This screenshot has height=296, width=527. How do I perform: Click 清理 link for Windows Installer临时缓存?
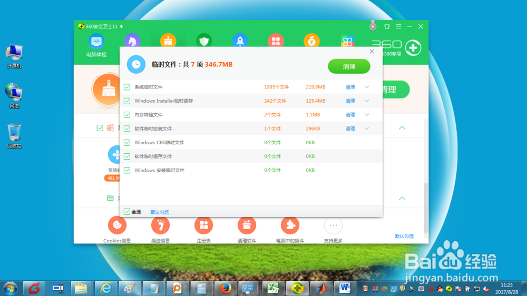tap(350, 101)
